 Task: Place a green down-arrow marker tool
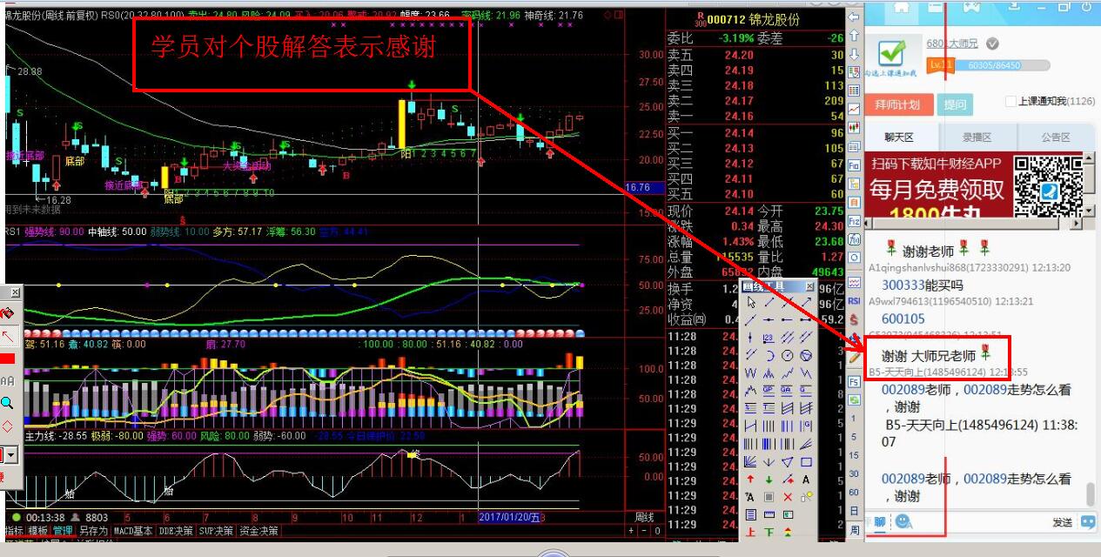tap(769, 480)
